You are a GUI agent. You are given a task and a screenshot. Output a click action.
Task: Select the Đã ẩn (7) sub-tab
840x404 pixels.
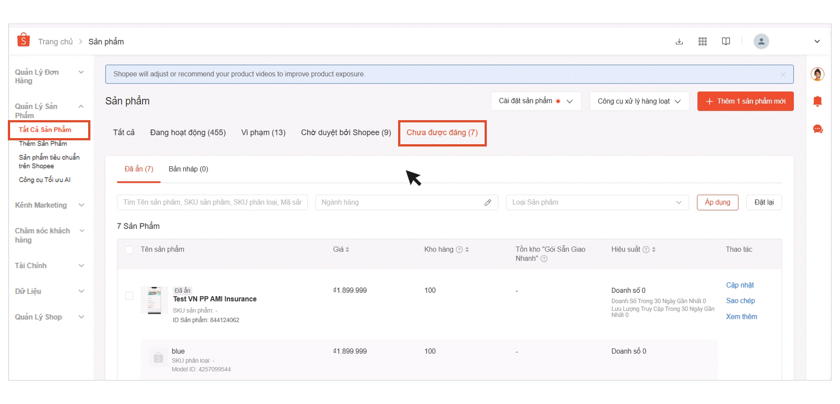[x=139, y=169]
